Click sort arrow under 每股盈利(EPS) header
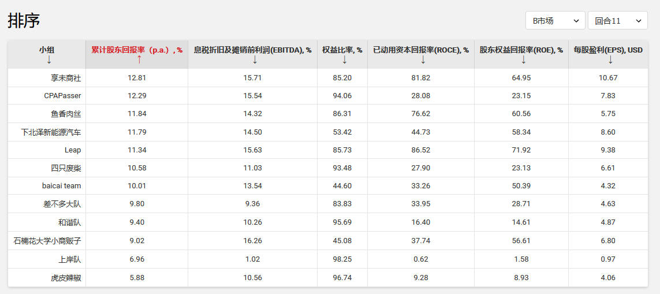The height and width of the screenshot is (294, 660). click(x=610, y=59)
